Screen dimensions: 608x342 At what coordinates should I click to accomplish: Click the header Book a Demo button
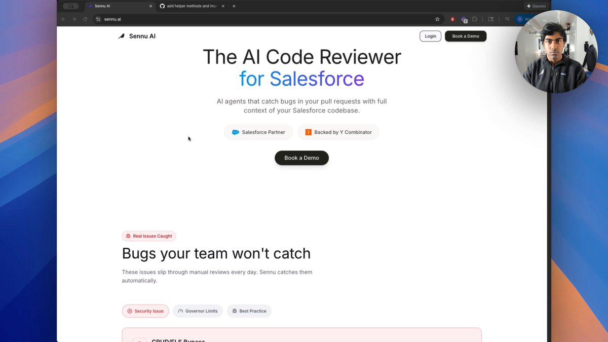point(466,36)
